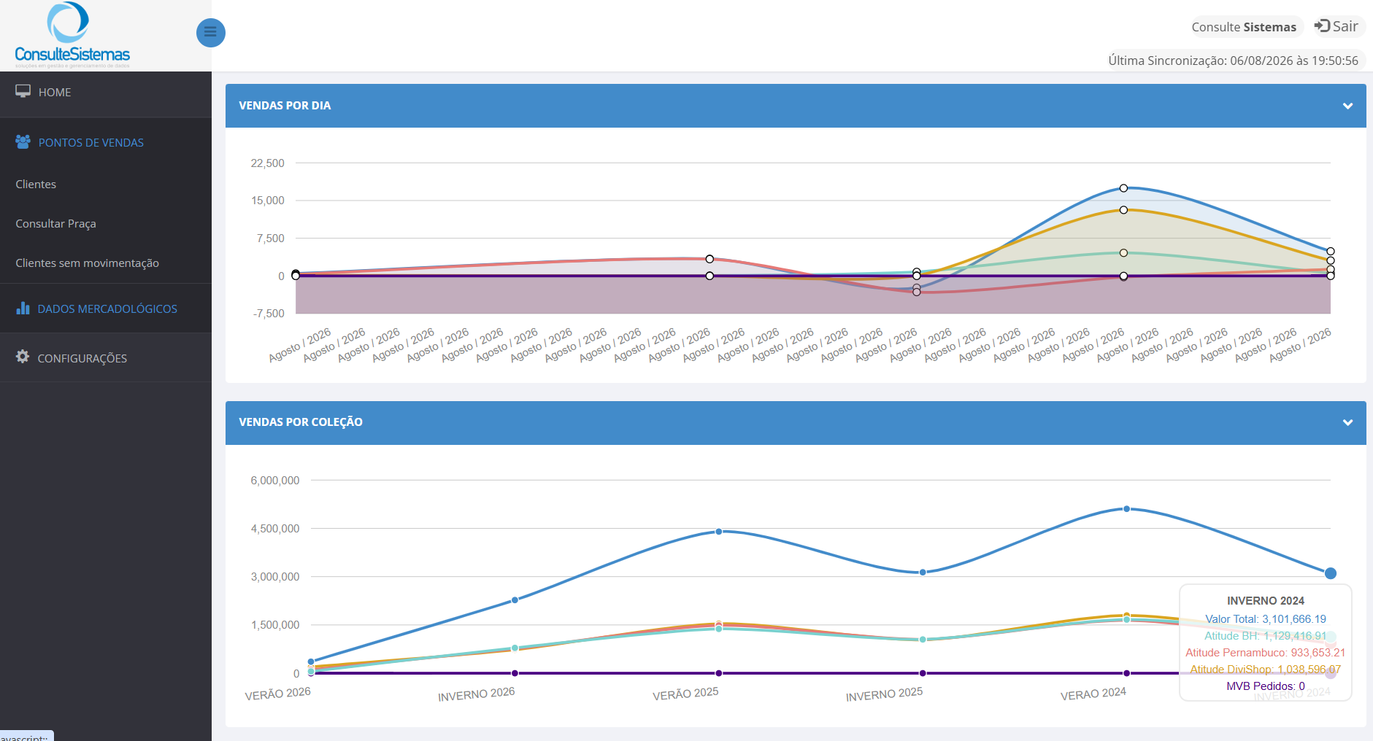Click the Atitude BH tooltip value
1373x741 pixels.
[x=1266, y=636]
